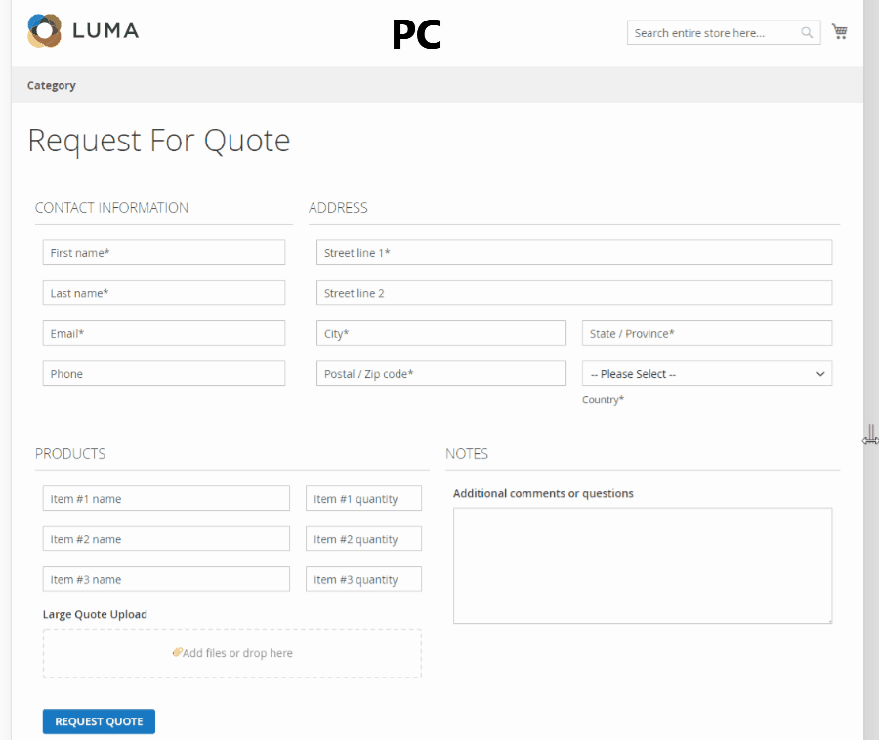Open the shopping cart icon
This screenshot has width=879, height=740.
pos(840,30)
